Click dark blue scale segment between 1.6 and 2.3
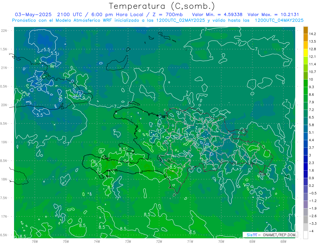Screen dimensions: 318x245 coord(306,167)
